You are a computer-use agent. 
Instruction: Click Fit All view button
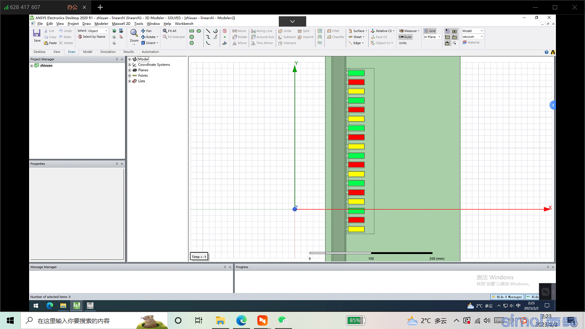point(170,31)
